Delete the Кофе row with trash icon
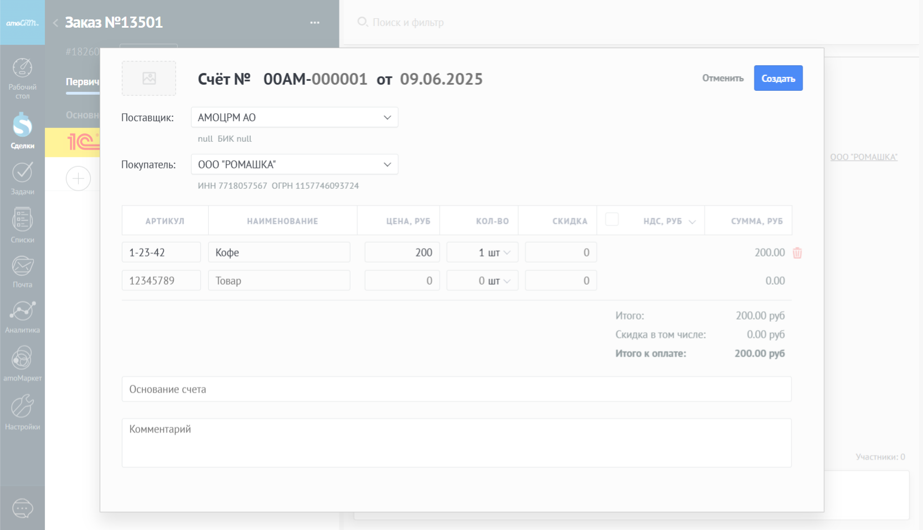923x530 pixels. pos(797,253)
